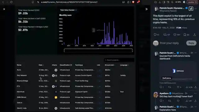Go back in browser history
The width and height of the screenshot is (199, 112).
pyautogui.click(x=3, y=2)
